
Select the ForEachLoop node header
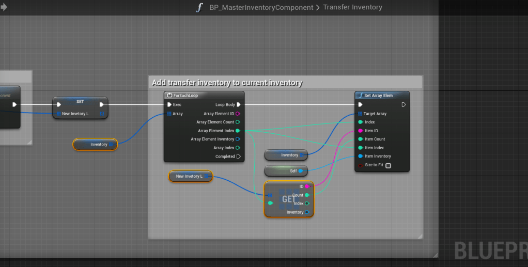[x=204, y=96]
